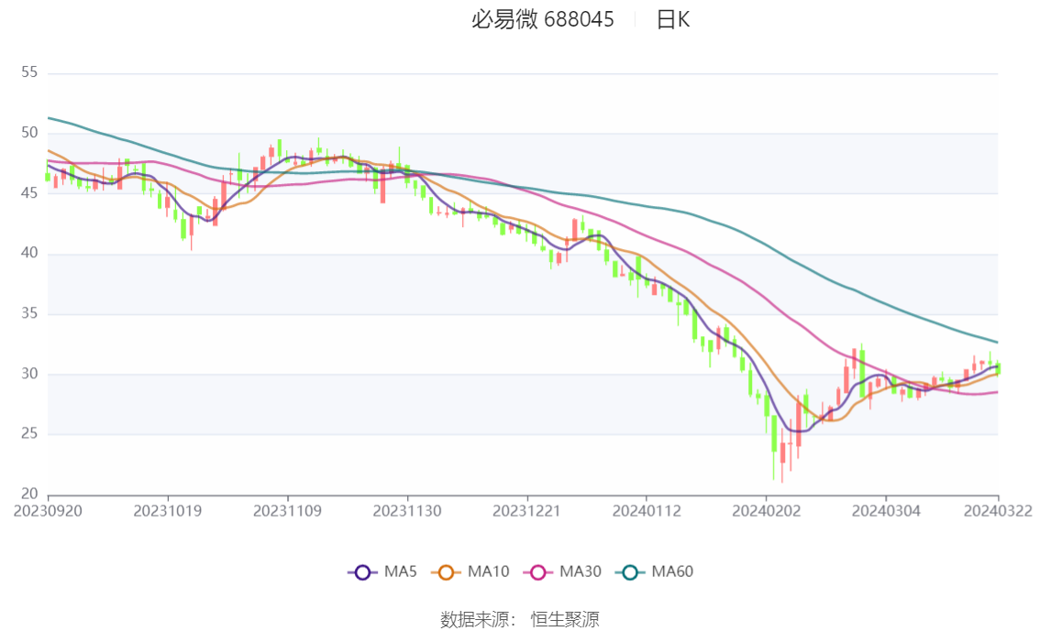Select the date label 20231019

[168, 511]
